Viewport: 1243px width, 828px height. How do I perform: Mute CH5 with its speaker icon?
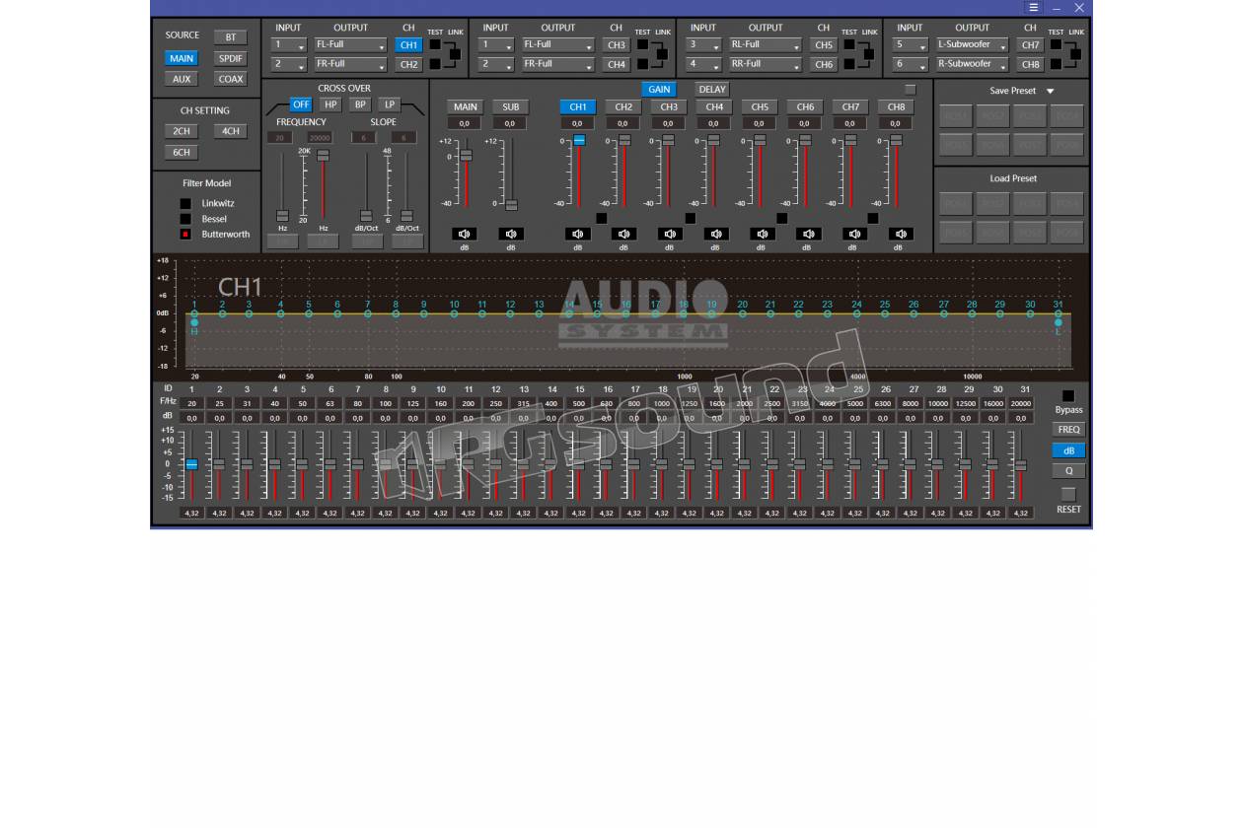(x=761, y=234)
